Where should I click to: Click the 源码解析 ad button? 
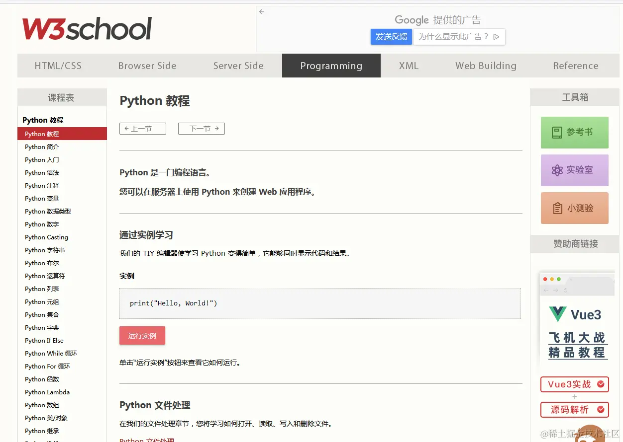575,410
